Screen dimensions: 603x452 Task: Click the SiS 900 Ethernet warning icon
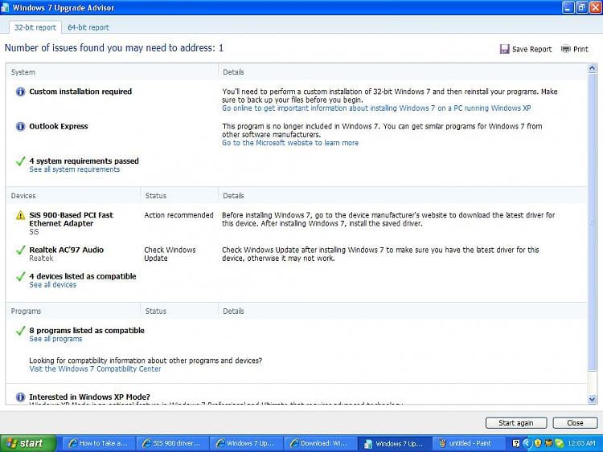click(20, 215)
